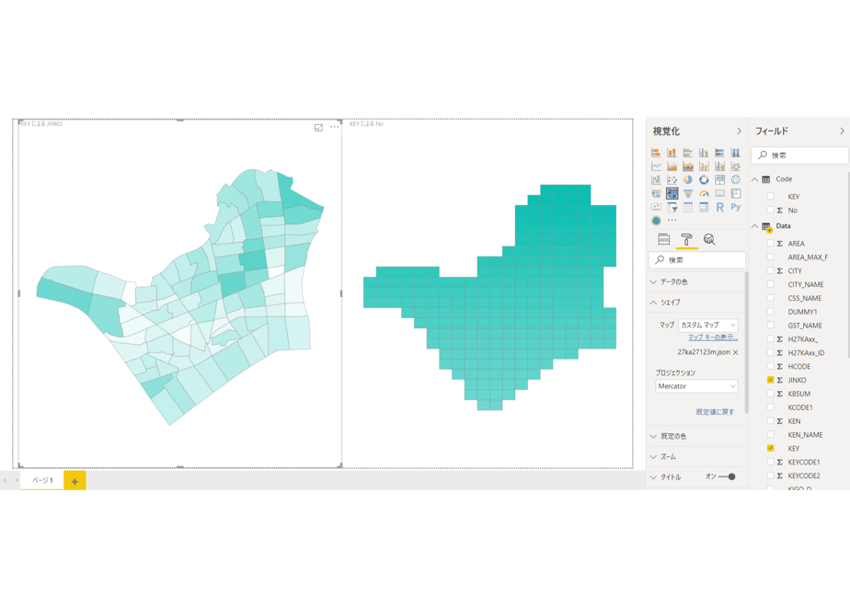Choose the Python visual icon
Viewport: 850px width, 607px height.
[736, 207]
